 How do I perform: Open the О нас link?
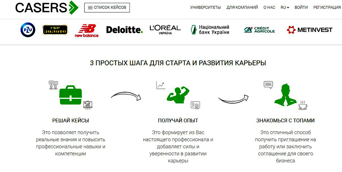point(269,8)
